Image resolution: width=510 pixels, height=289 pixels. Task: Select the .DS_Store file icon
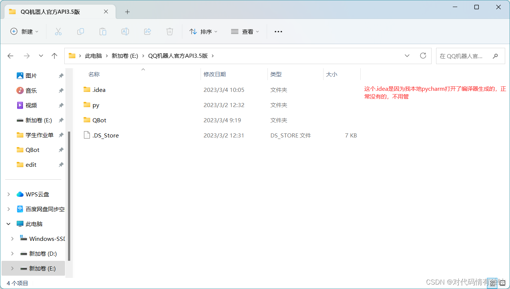coord(87,135)
